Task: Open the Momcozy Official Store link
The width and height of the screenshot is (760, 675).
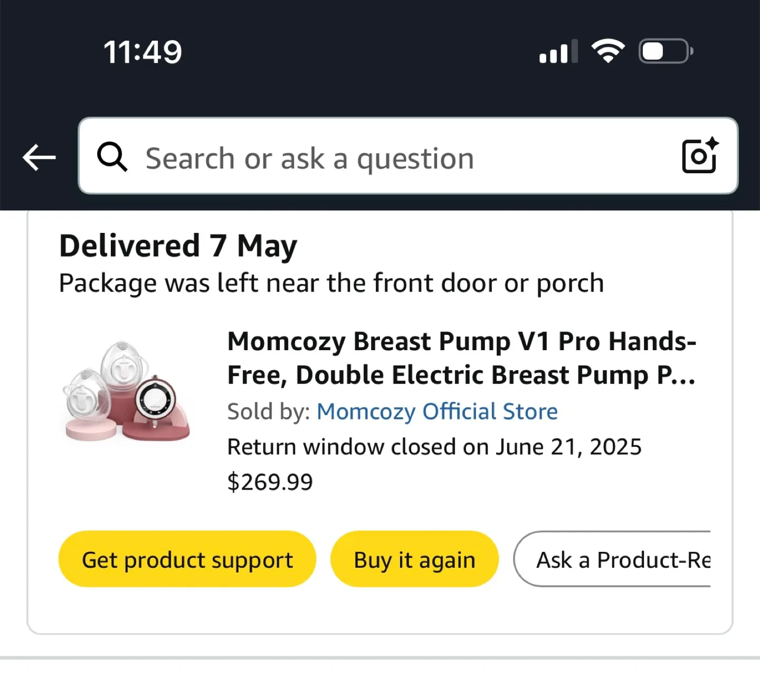Action: tap(436, 411)
